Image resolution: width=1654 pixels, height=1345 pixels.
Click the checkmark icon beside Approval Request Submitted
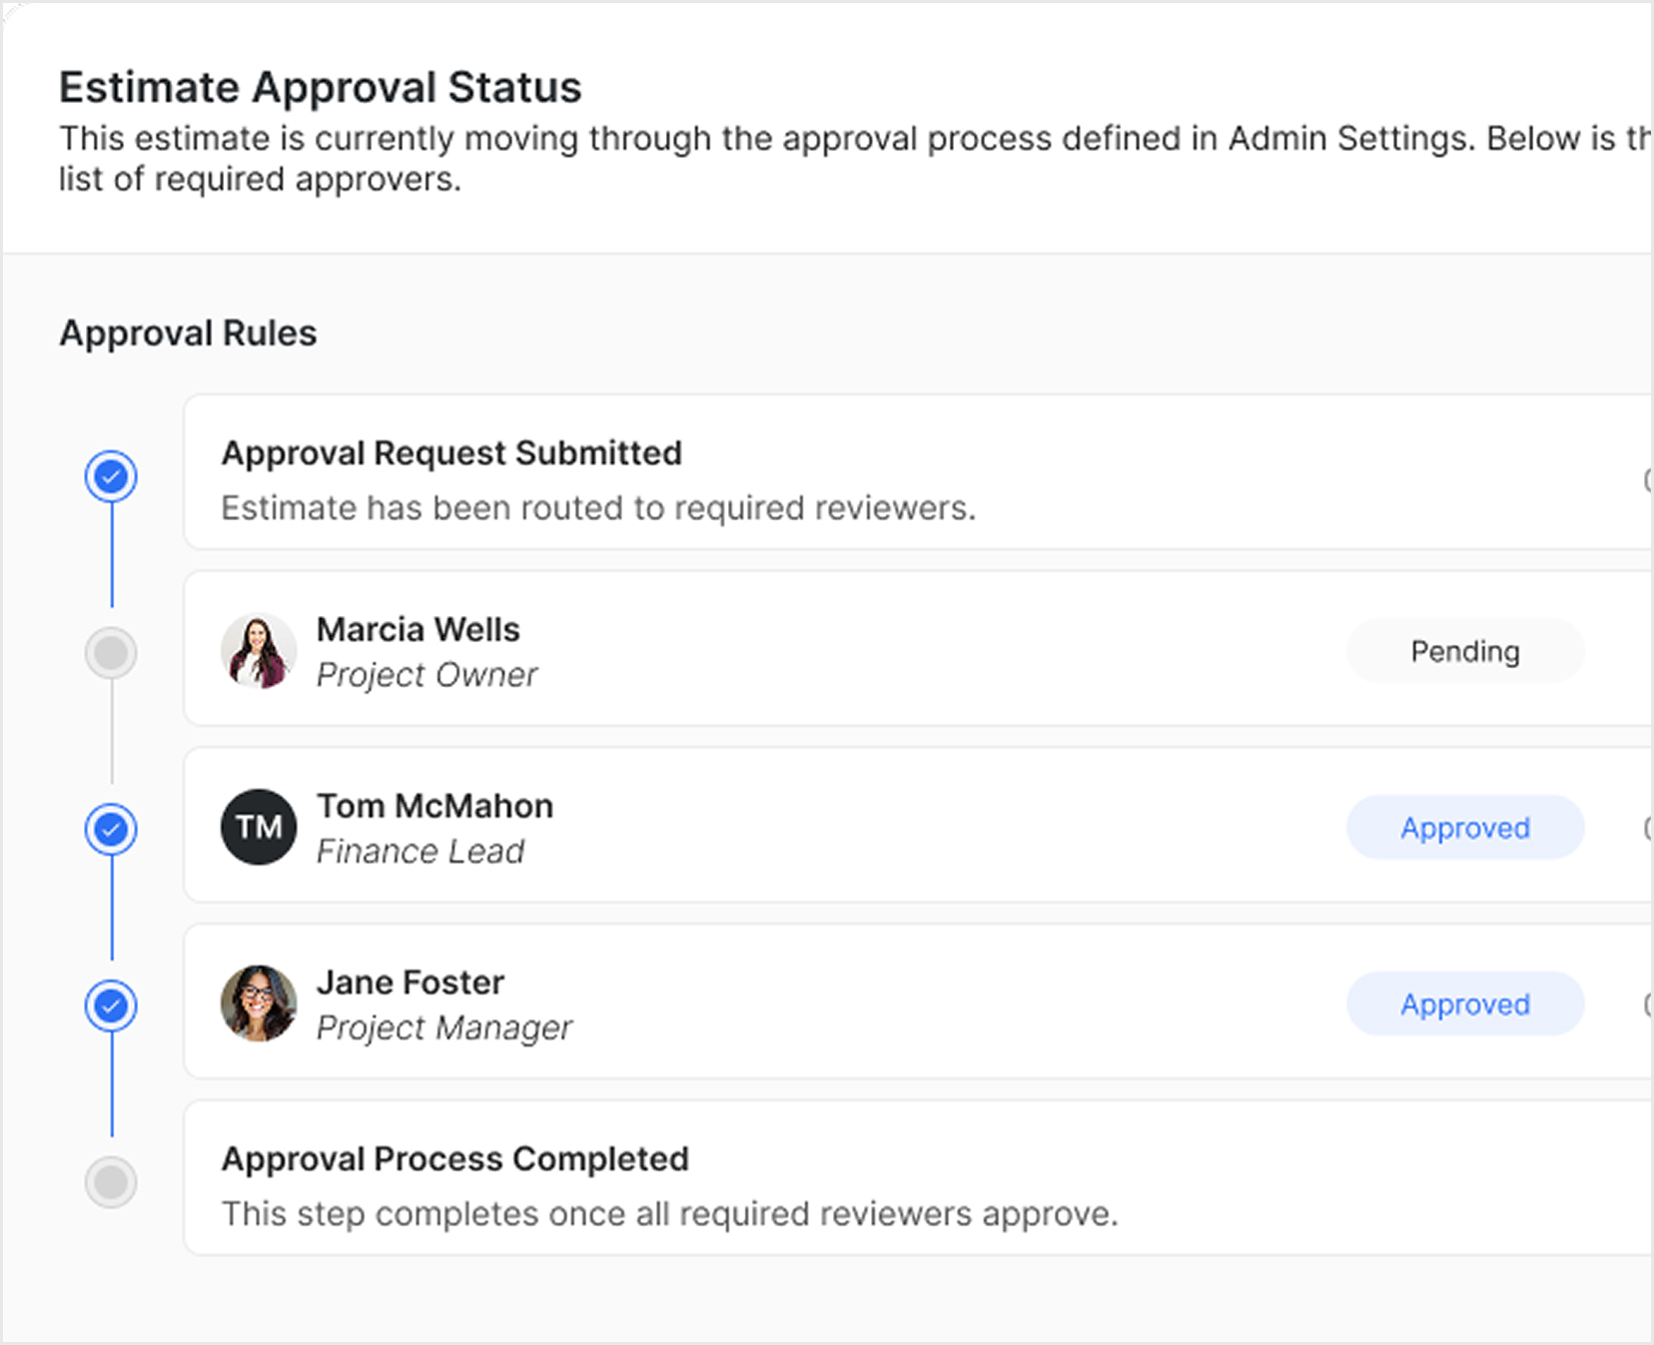[111, 476]
